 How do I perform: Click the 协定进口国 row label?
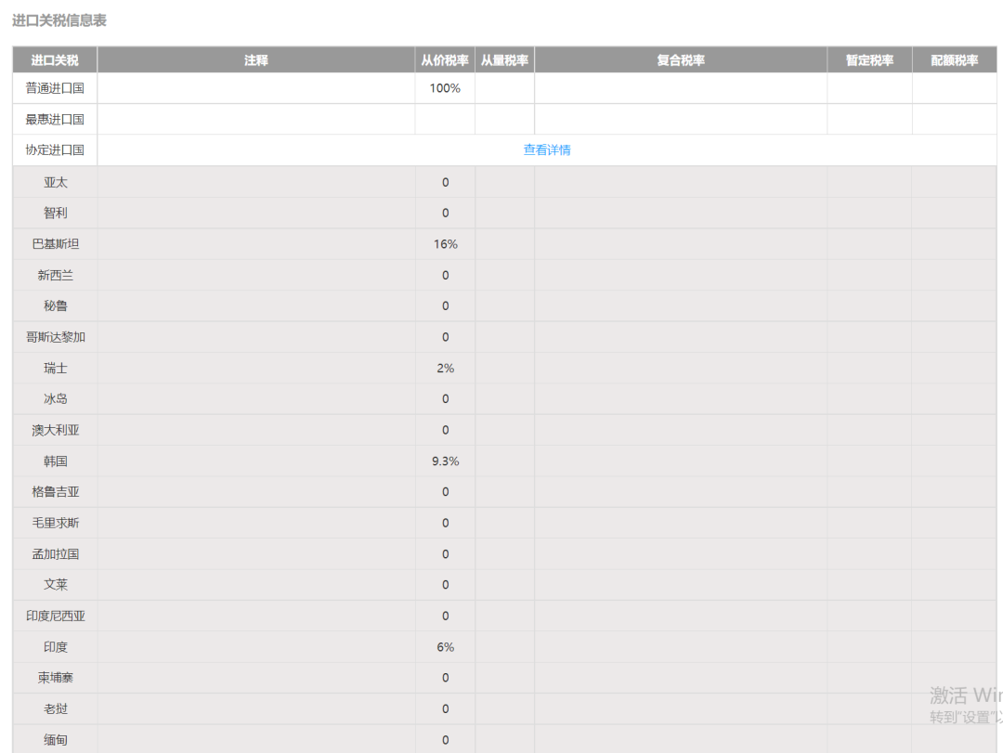pyautogui.click(x=55, y=149)
